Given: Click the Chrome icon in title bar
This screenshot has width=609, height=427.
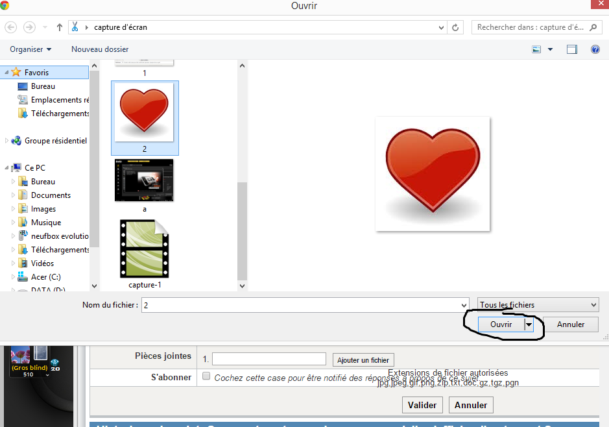Looking at the screenshot, I should click(x=5, y=5).
